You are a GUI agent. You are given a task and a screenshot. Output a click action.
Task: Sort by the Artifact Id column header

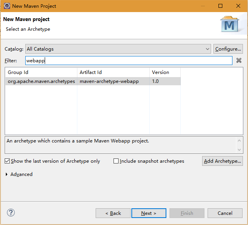(113, 72)
